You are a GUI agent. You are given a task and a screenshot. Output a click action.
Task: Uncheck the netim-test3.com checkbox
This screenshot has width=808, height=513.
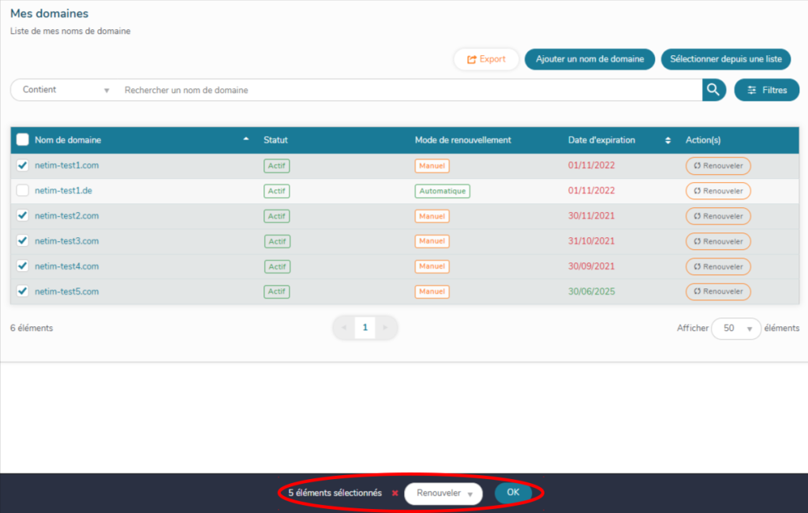(22, 241)
